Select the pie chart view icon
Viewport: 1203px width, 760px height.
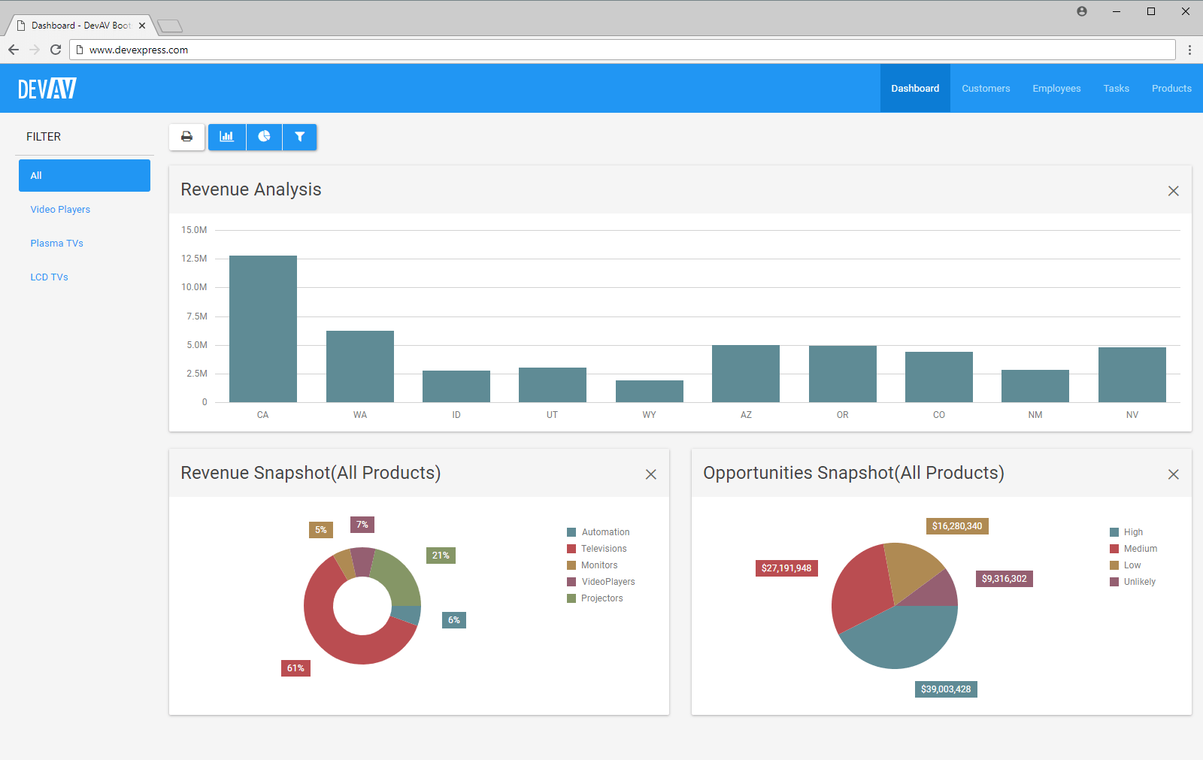click(263, 137)
